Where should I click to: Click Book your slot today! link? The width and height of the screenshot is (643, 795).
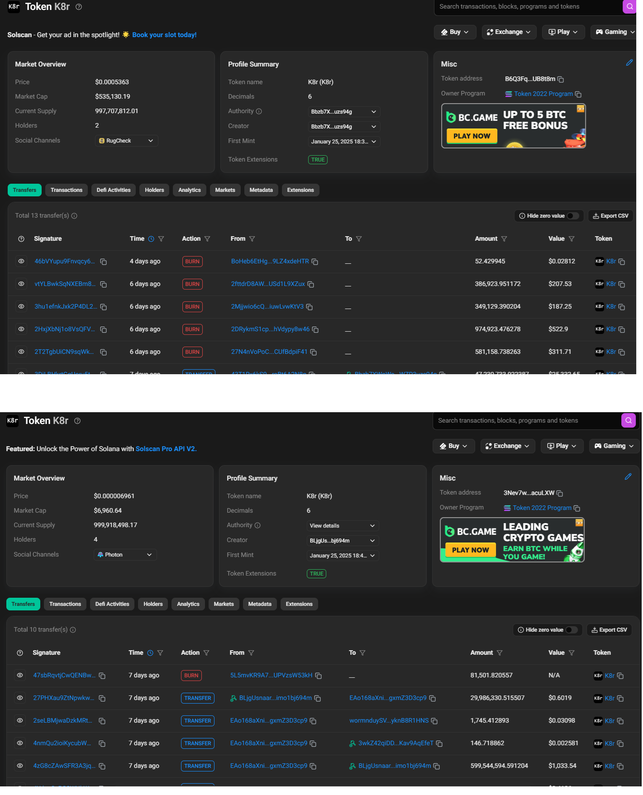pos(164,35)
